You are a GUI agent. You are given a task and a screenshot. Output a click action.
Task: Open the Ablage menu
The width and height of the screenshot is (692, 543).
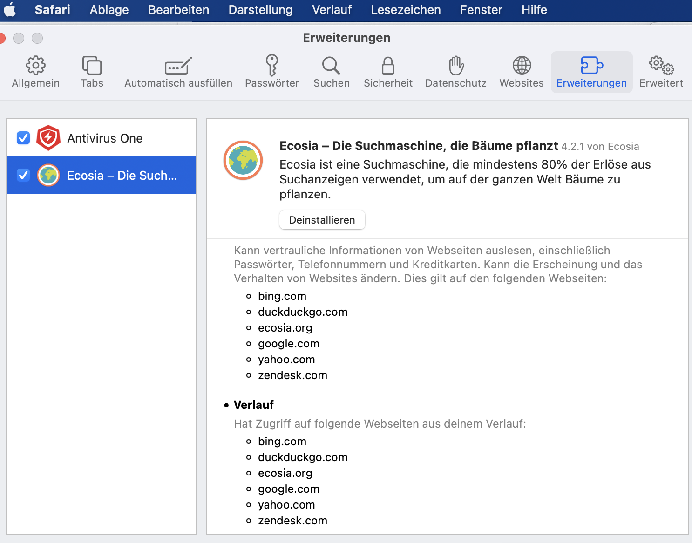109,10
